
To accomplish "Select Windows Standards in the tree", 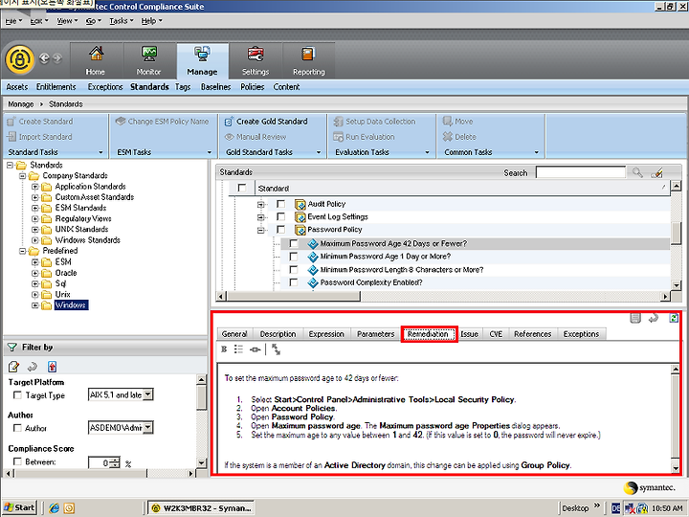I will click(x=87, y=240).
